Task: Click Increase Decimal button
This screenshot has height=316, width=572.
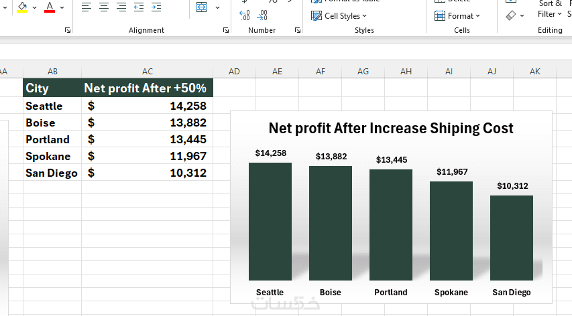Action: coord(245,15)
